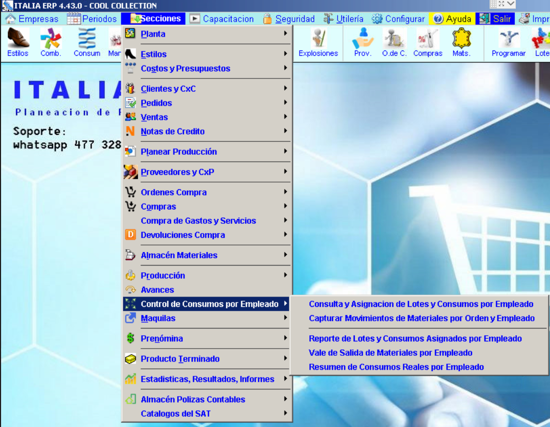Image resolution: width=550 pixels, height=427 pixels.
Task: Click the icon beside Almacén Polizas Contables
Action: click(130, 399)
